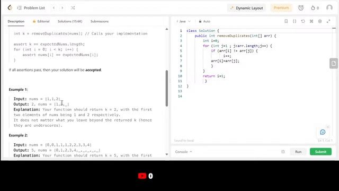Go to the previous problem arrow
This screenshot has height=191, width=339.
click(54, 8)
